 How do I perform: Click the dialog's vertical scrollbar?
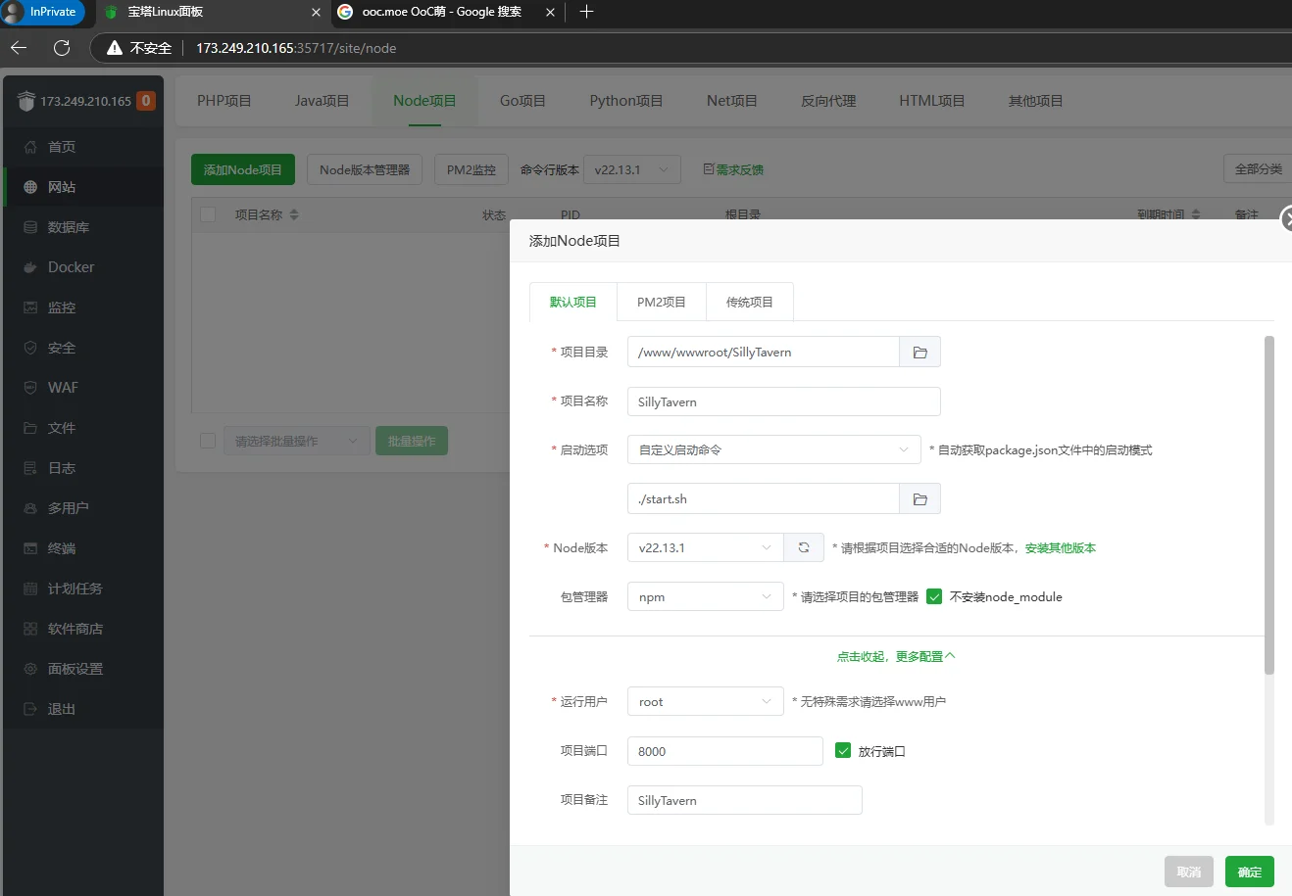[x=1269, y=505]
